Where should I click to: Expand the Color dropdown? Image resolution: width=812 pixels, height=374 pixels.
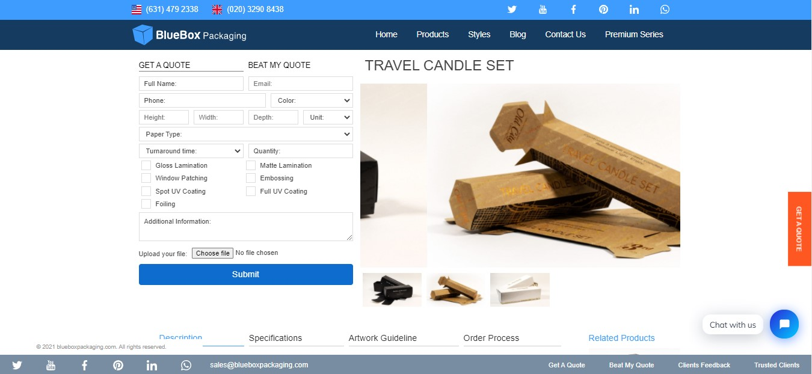(x=312, y=100)
